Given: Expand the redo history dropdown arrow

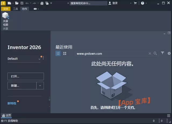Looking at the screenshot, I should click(x=38, y=3).
